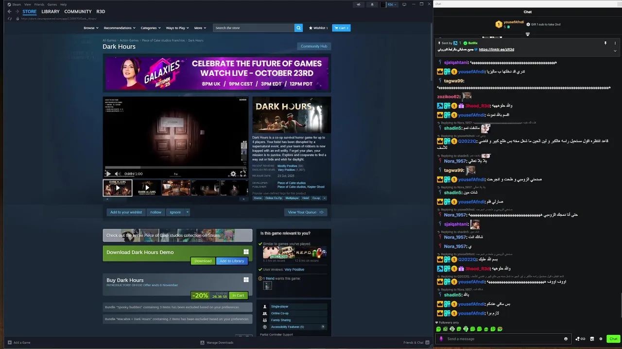Click the Windows icon on the demo banner

click(x=246, y=252)
